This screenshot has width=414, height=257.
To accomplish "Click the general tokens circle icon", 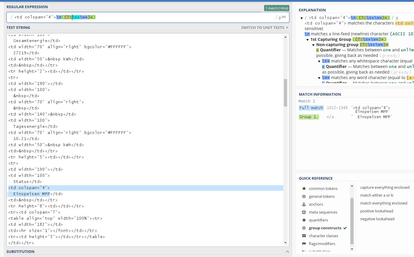I will (x=304, y=196).
